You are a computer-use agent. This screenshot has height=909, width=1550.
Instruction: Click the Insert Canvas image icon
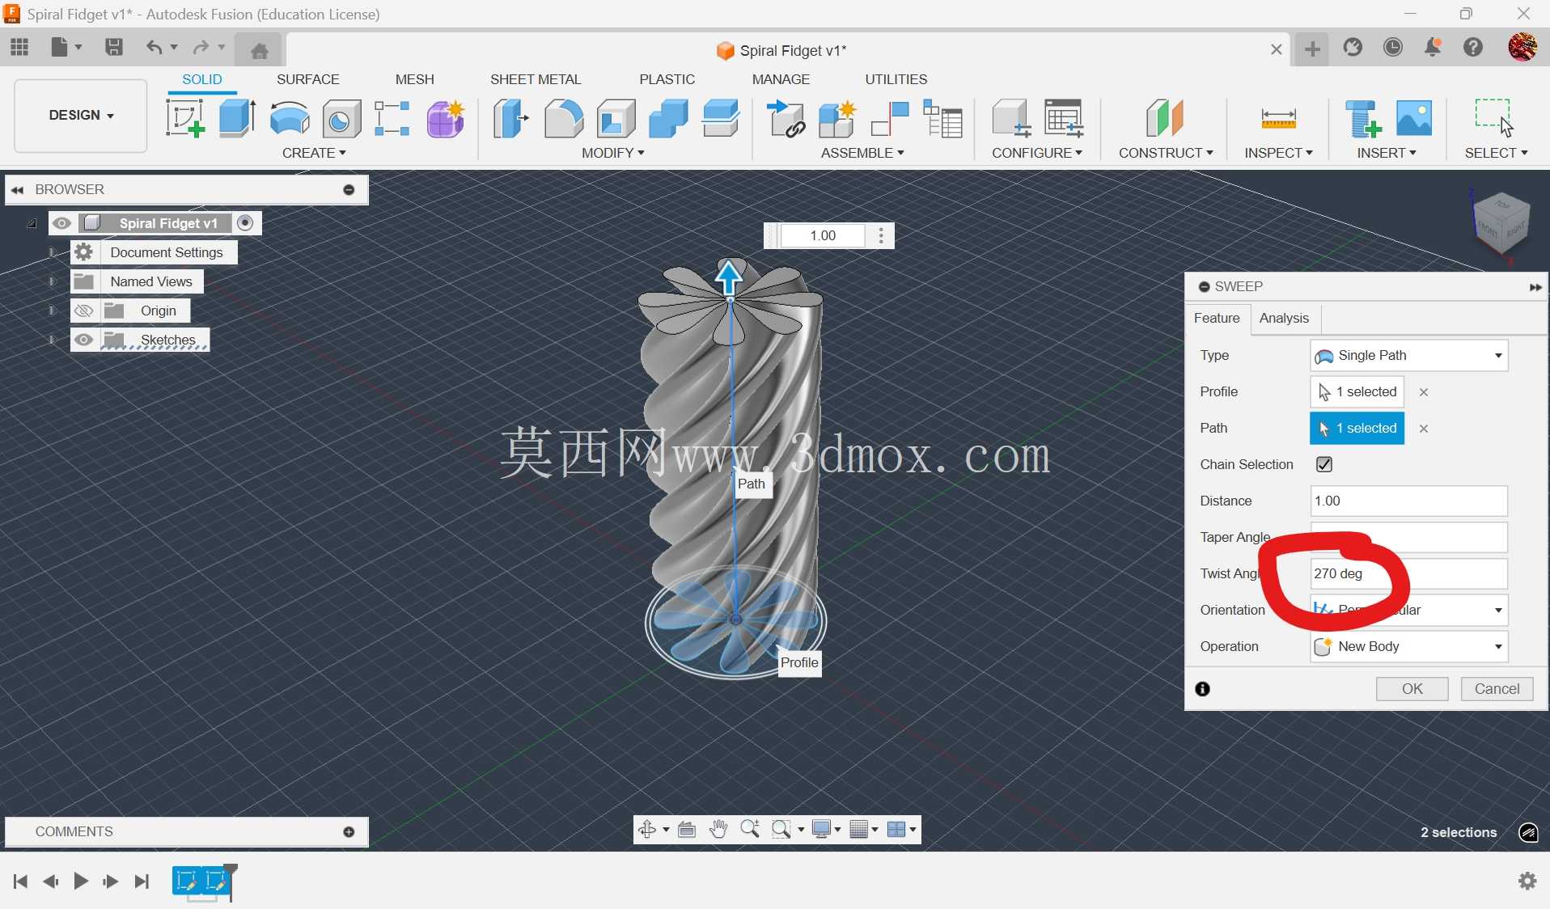click(1414, 118)
